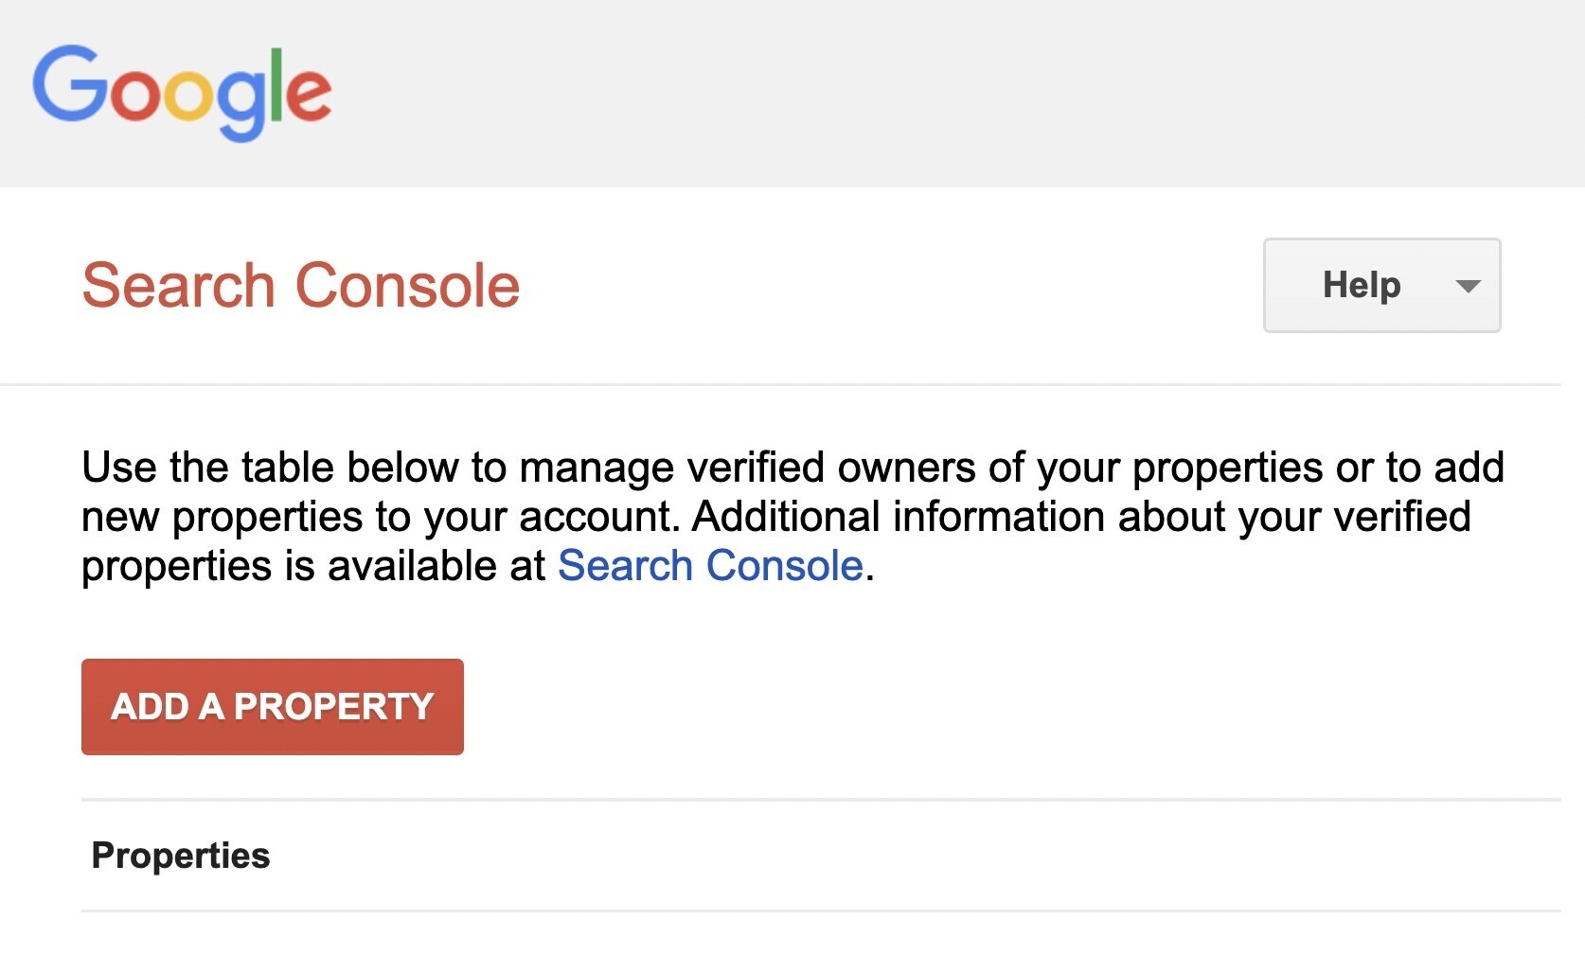Screen dimensions: 1585x954
Task: Click the red Search Console page title
Action: [x=301, y=286]
